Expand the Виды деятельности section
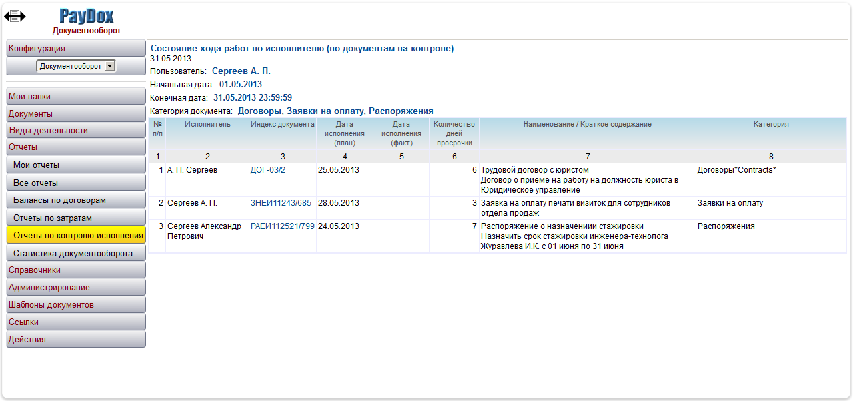This screenshot has height=401, width=853. pyautogui.click(x=75, y=131)
